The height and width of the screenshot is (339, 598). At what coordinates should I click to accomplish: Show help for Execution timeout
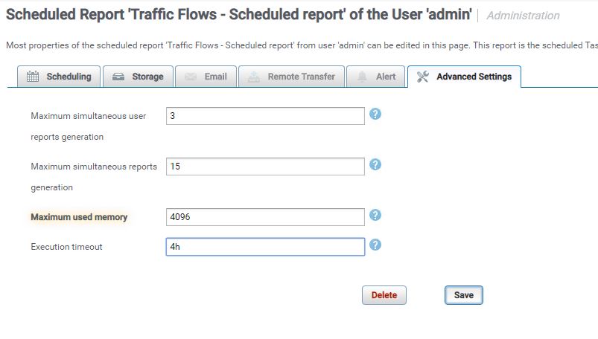375,245
